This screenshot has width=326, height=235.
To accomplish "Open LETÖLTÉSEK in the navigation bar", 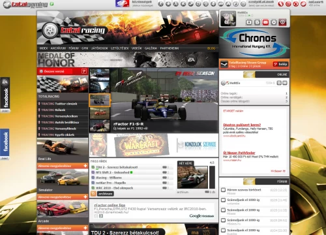I will (x=120, y=48).
